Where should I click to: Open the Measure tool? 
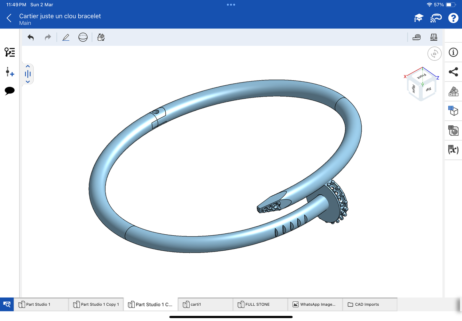tap(416, 37)
